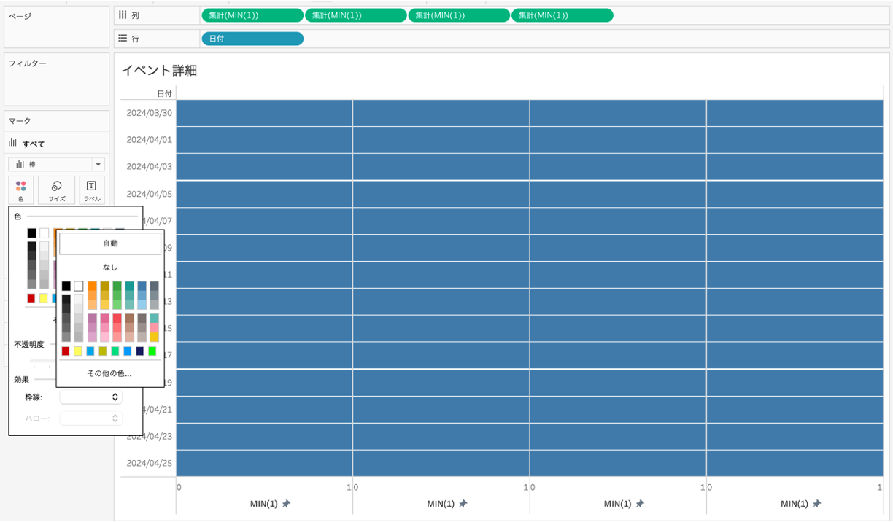This screenshot has height=522, width=893.
Task: Select the last 集計(MIN(1)) pill on columns
Action: pos(563,15)
